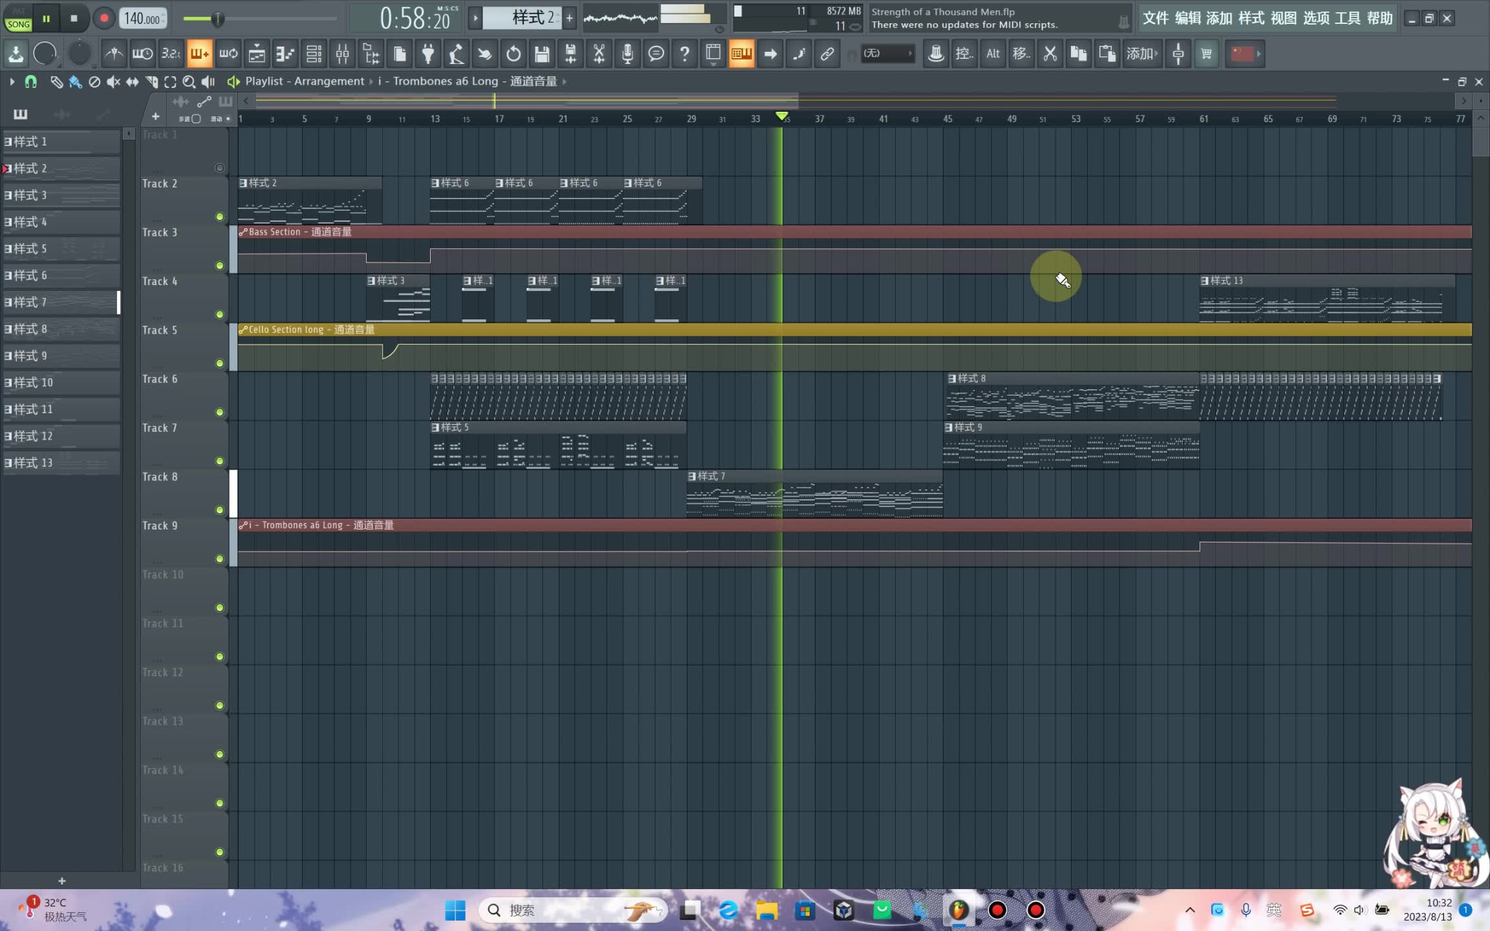Click the undo history circular arrow icon

513,54
